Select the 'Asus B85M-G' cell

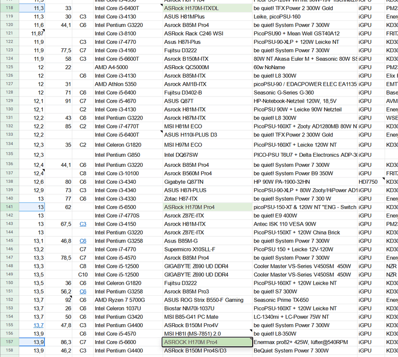click(x=207, y=241)
